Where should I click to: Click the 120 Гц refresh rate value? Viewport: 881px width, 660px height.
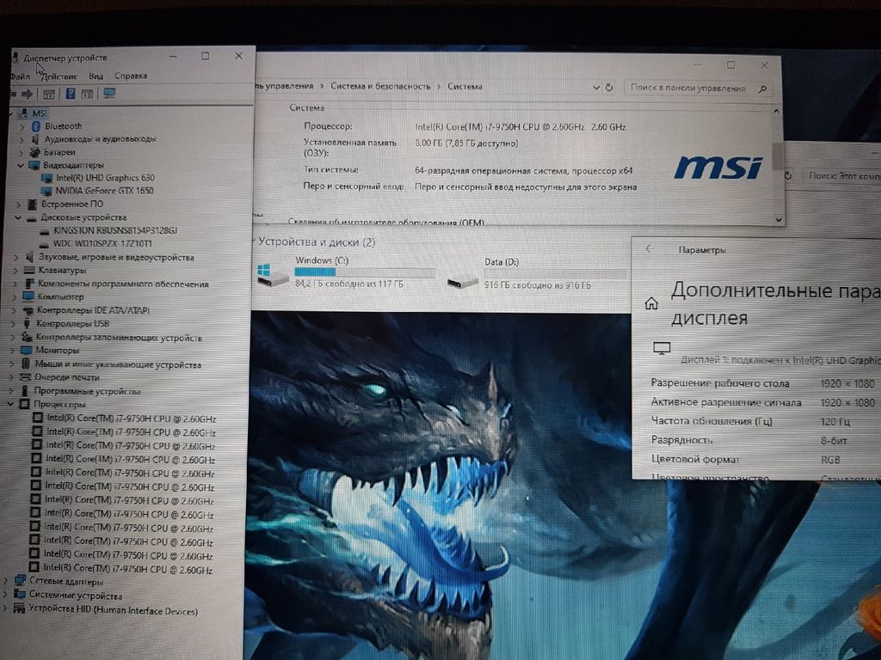(x=835, y=421)
